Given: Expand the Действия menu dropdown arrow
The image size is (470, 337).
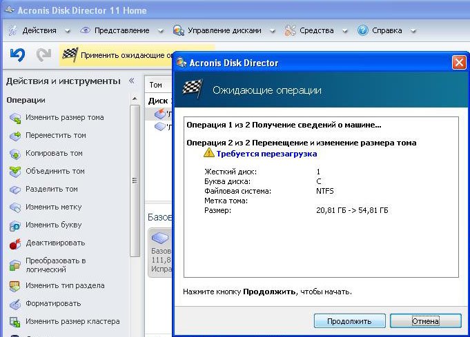Looking at the screenshot, I should pos(68,30).
